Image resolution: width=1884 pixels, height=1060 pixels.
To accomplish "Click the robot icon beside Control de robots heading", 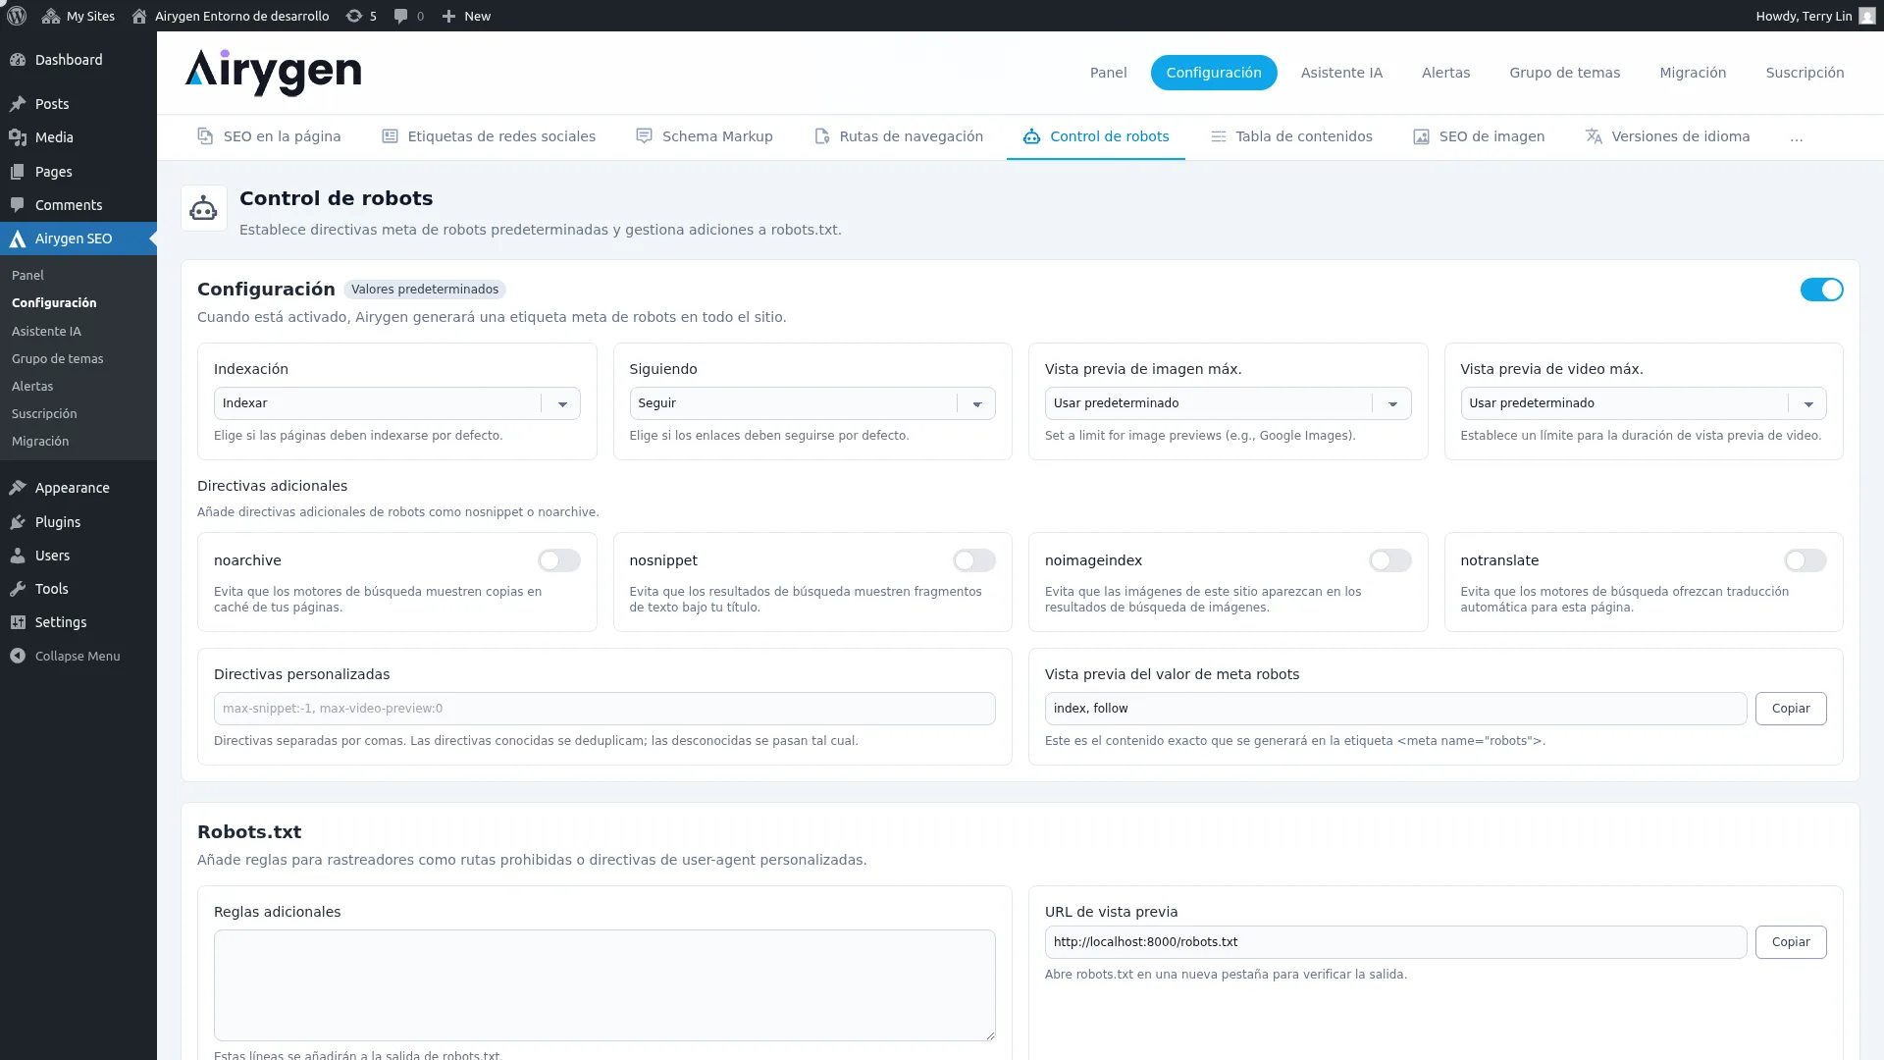I will click(203, 208).
